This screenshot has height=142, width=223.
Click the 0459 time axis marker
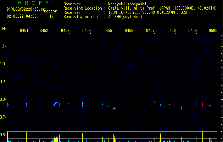[x=193, y=31]
